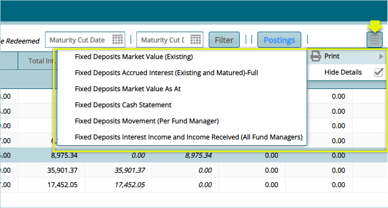Click the italic 0.00 in the 17,452.05 row
This screenshot has width=388, height=208.
[x=205, y=185]
